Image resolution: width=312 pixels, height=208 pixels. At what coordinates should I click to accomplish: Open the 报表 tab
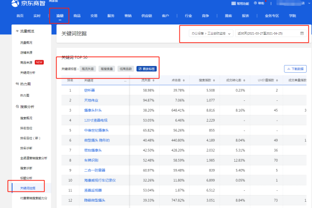(245, 16)
